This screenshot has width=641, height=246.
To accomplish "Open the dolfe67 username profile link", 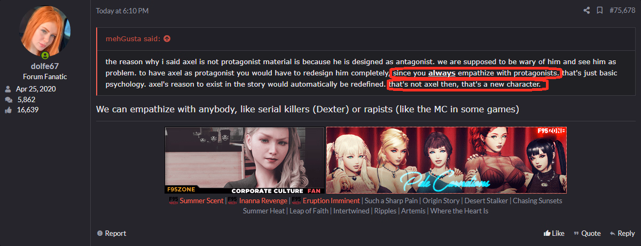I will pos(45,66).
